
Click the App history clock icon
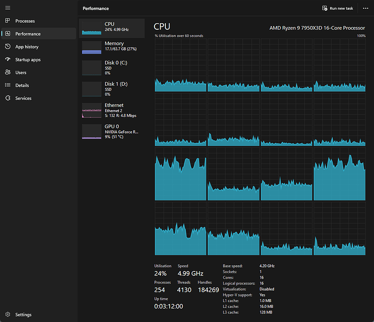coord(8,47)
